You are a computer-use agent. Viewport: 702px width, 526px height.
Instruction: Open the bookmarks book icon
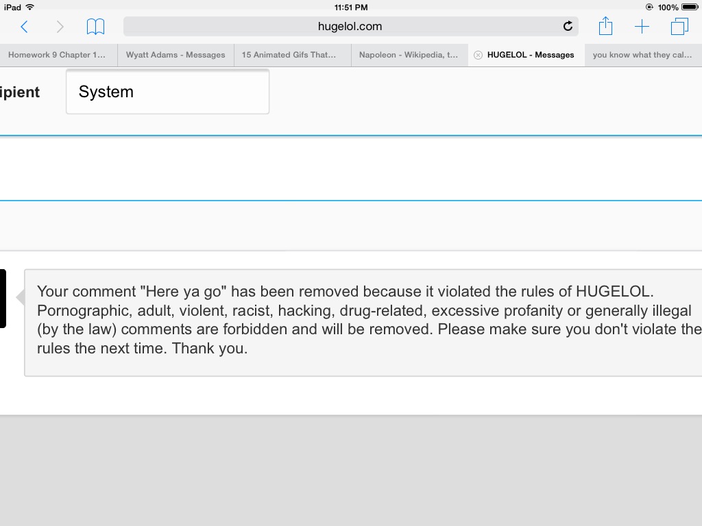tap(95, 27)
